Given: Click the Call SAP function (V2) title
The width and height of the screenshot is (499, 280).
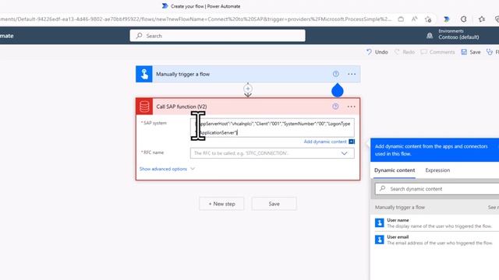Looking at the screenshot, I should [x=182, y=107].
